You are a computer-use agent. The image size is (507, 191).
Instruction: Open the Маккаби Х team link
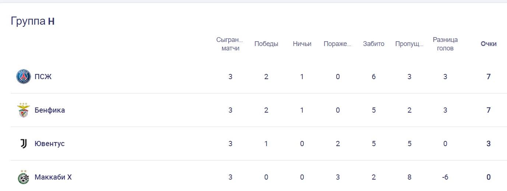tap(53, 177)
